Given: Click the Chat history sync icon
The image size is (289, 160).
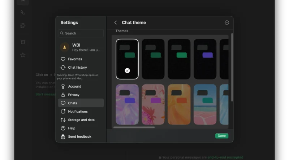Looking at the screenshot, I should click(63, 68).
